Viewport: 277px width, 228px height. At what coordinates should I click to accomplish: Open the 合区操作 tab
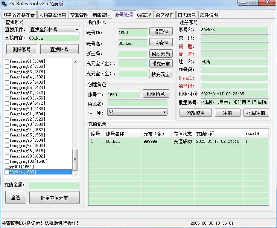164,15
